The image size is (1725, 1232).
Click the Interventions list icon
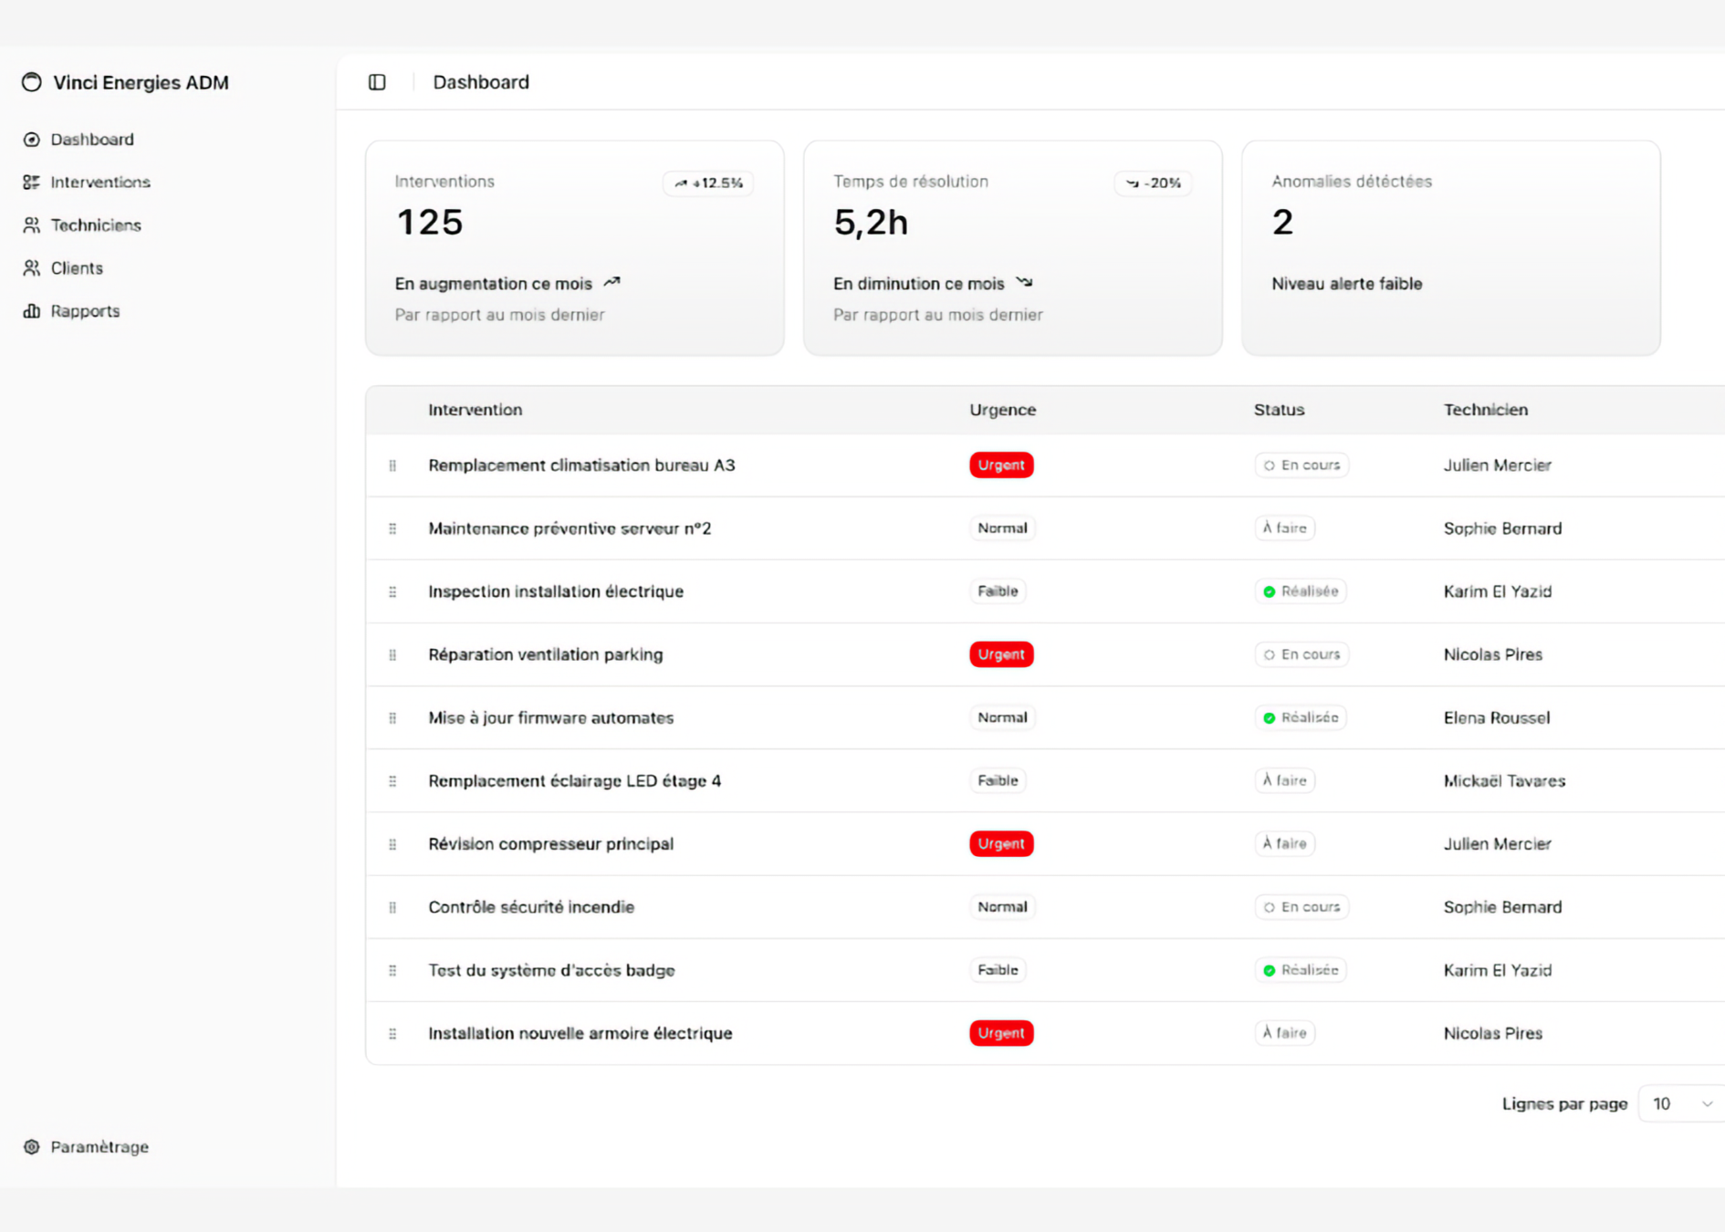(x=32, y=183)
